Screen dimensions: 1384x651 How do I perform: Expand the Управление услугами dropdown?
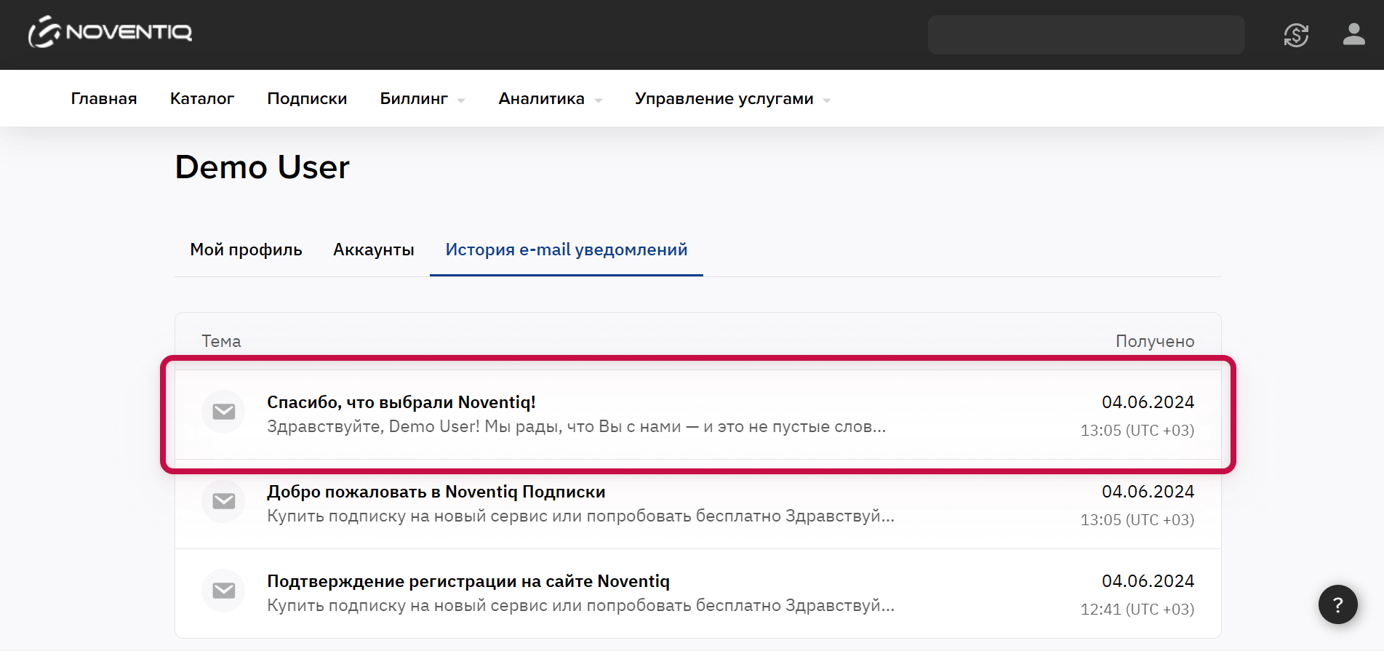click(x=732, y=99)
